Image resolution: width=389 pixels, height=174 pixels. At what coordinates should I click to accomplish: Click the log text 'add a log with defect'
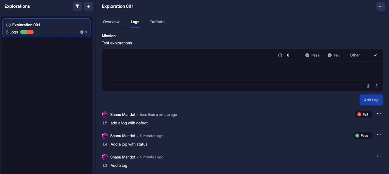(x=129, y=123)
